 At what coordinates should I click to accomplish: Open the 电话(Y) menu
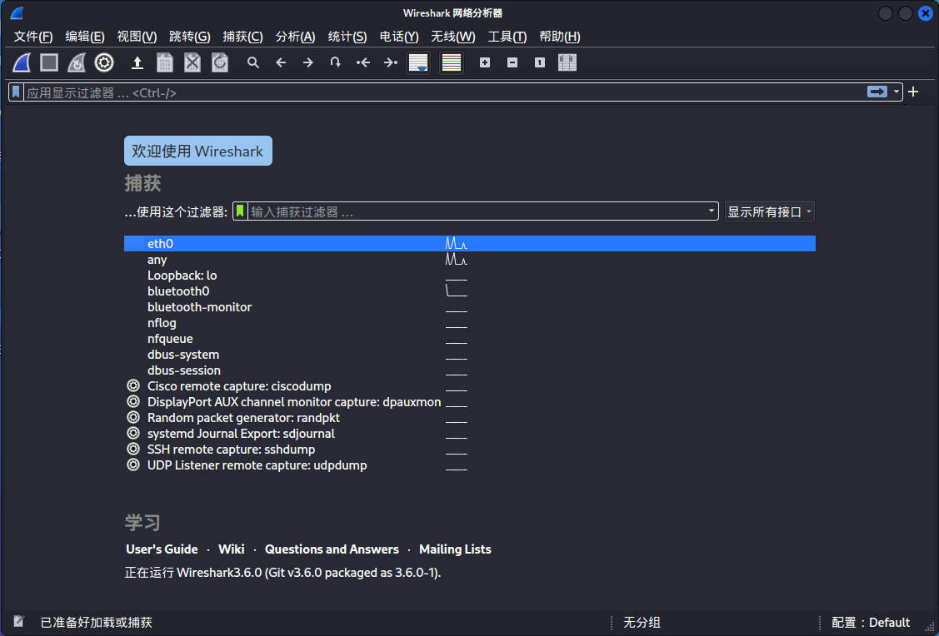pos(399,37)
